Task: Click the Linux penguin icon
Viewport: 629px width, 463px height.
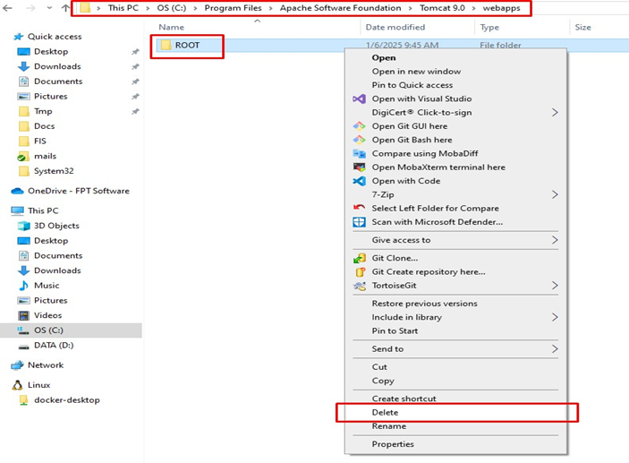Action: [x=17, y=385]
